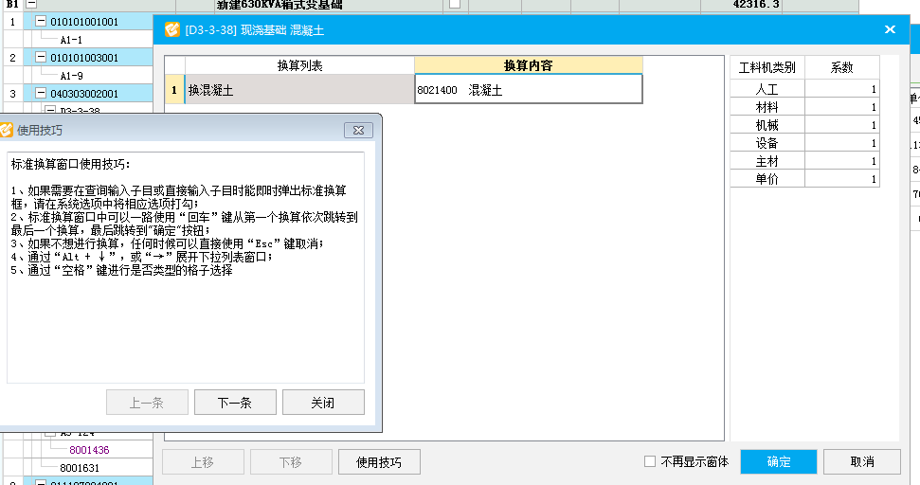
Task: Click the 换算列表 column header
Action: click(299, 65)
